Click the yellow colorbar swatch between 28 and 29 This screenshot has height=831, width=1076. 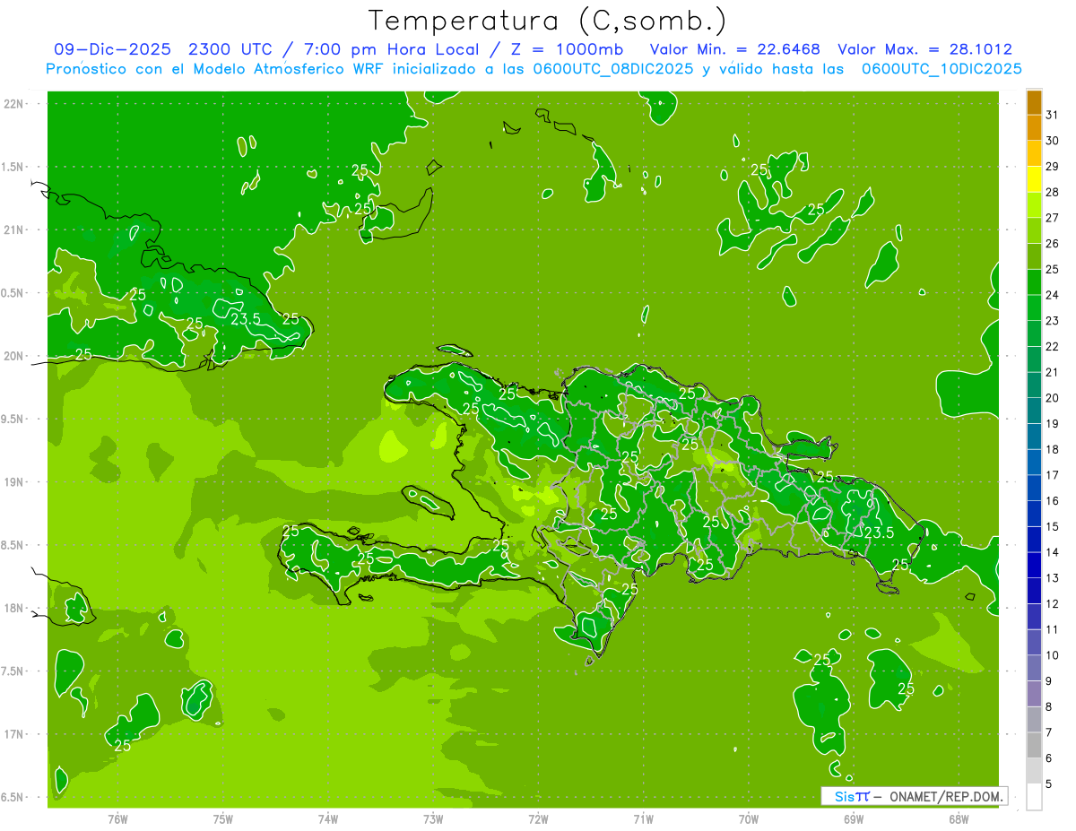pos(1034,179)
